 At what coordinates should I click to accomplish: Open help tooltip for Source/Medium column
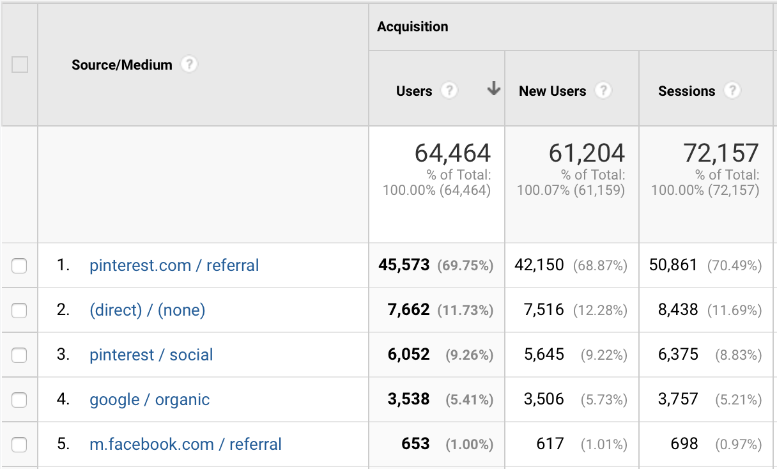coord(188,65)
